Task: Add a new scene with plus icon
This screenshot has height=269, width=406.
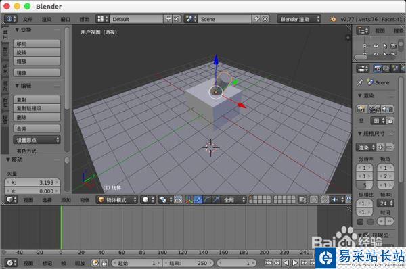Action: (x=256, y=19)
